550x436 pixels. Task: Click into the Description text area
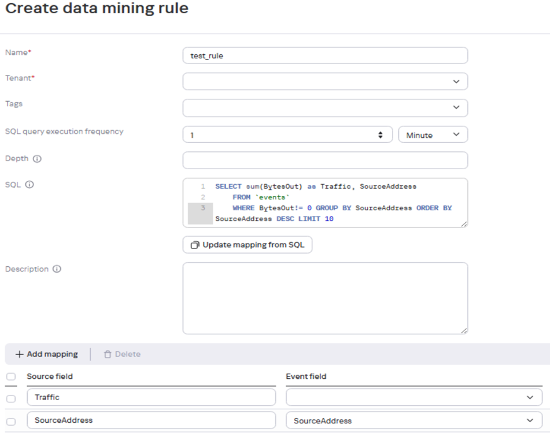pyautogui.click(x=325, y=298)
